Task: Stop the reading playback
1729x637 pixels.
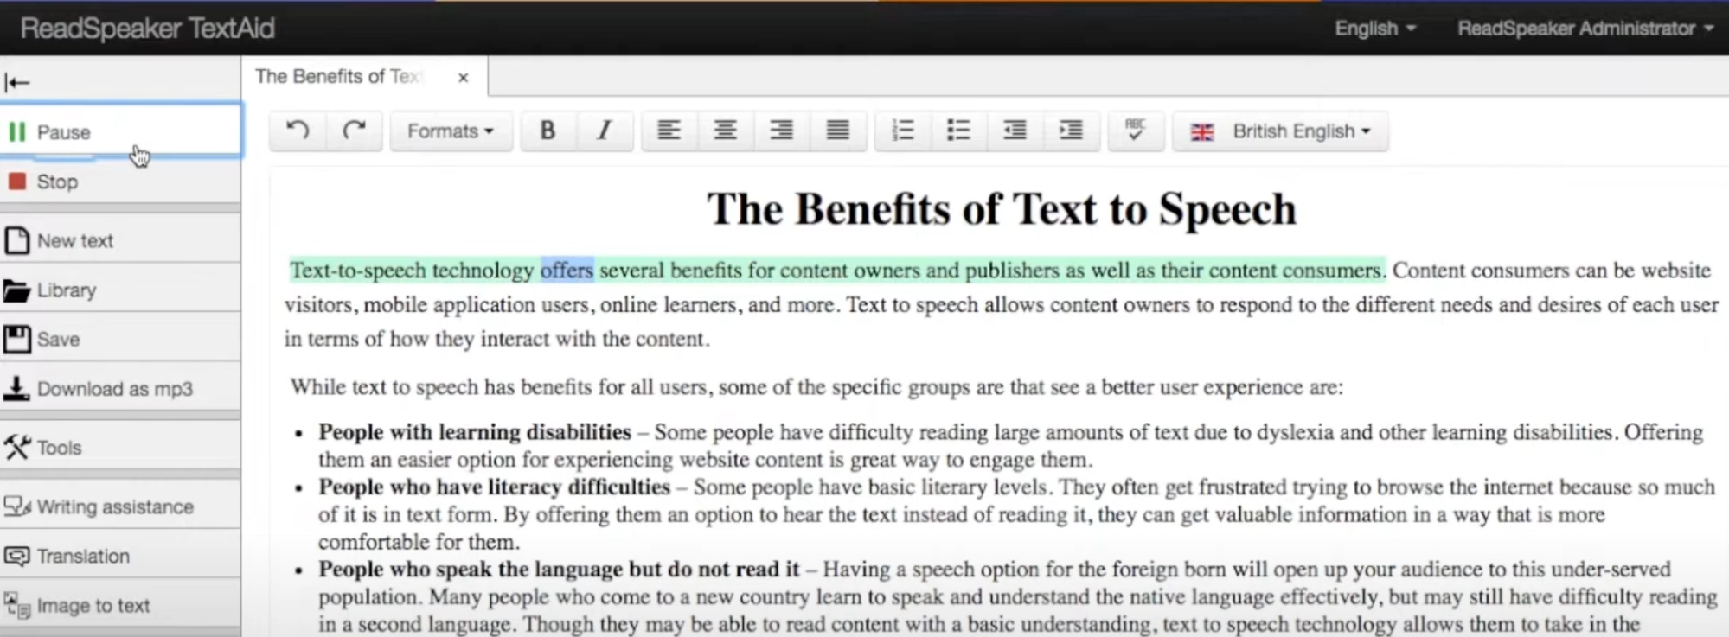Action: click(x=120, y=182)
